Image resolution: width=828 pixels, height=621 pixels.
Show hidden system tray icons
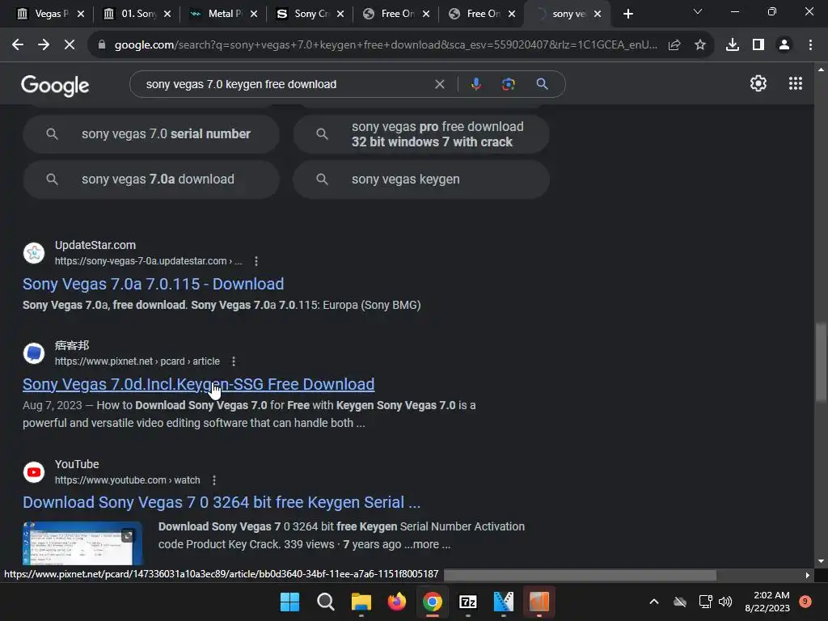(653, 602)
